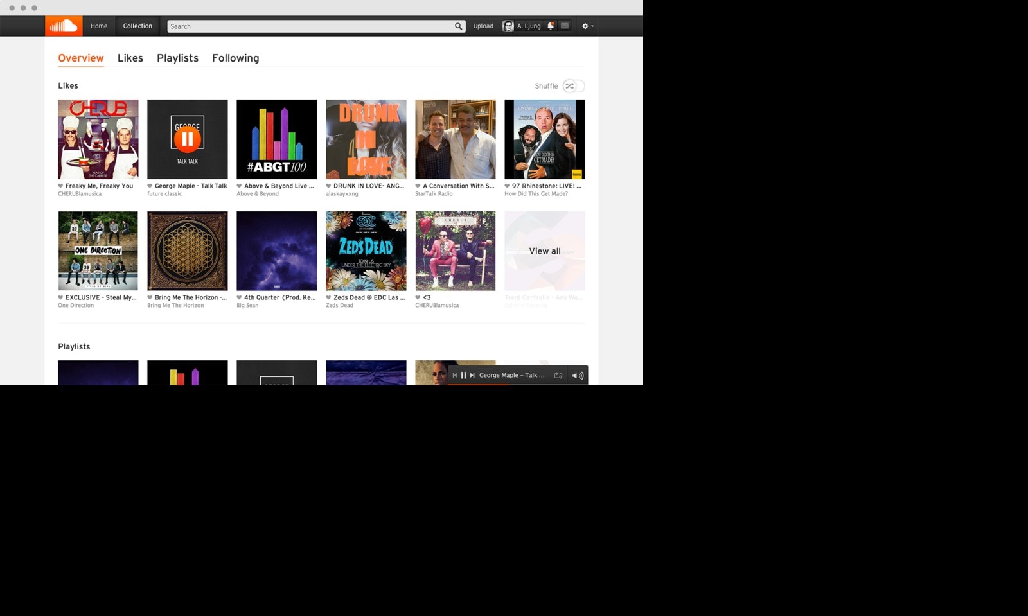Image resolution: width=1028 pixels, height=616 pixels.
Task: Unlike 97 Rhinestone: LIVE! heart
Action: (x=507, y=186)
